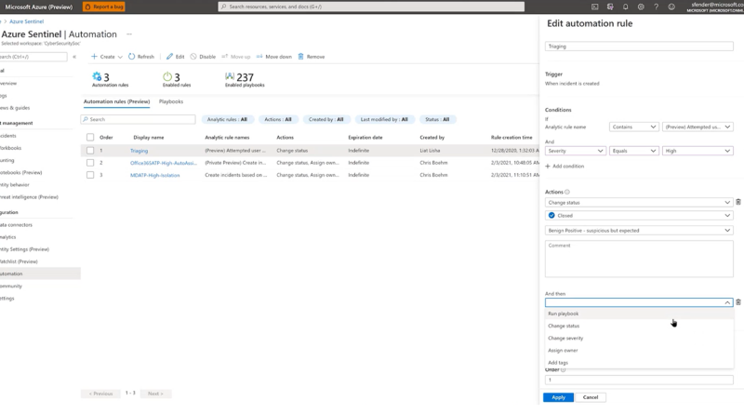Open the Created by : All filter
Screen dimensions: 744x414
point(326,120)
